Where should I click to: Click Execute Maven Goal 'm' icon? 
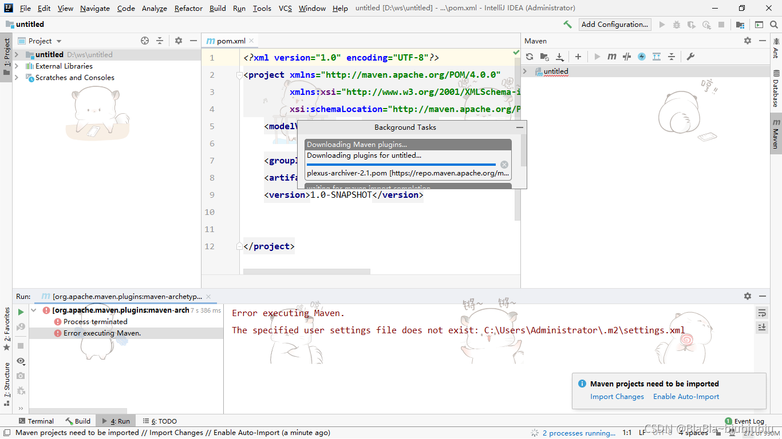[612, 57]
